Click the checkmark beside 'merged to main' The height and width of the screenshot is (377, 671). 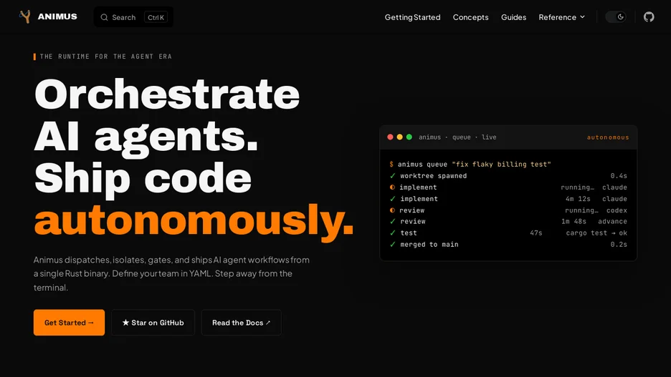[x=392, y=244]
